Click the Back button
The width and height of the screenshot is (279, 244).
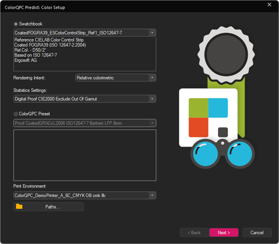tap(194, 232)
